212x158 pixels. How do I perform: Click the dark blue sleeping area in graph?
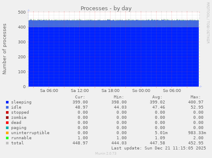click(114, 57)
